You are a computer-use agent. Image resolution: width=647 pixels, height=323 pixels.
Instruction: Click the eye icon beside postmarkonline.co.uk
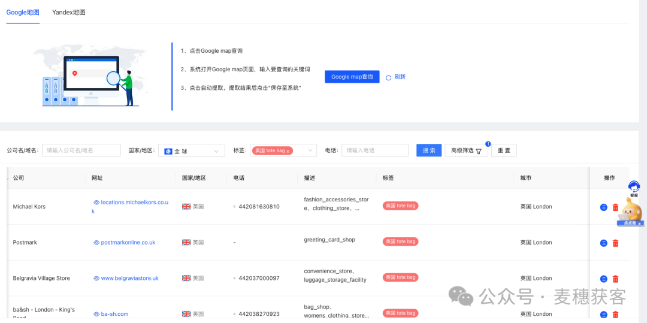96,243
